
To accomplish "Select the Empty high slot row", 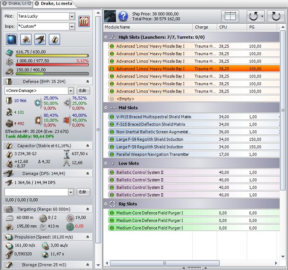I will (x=194, y=99).
